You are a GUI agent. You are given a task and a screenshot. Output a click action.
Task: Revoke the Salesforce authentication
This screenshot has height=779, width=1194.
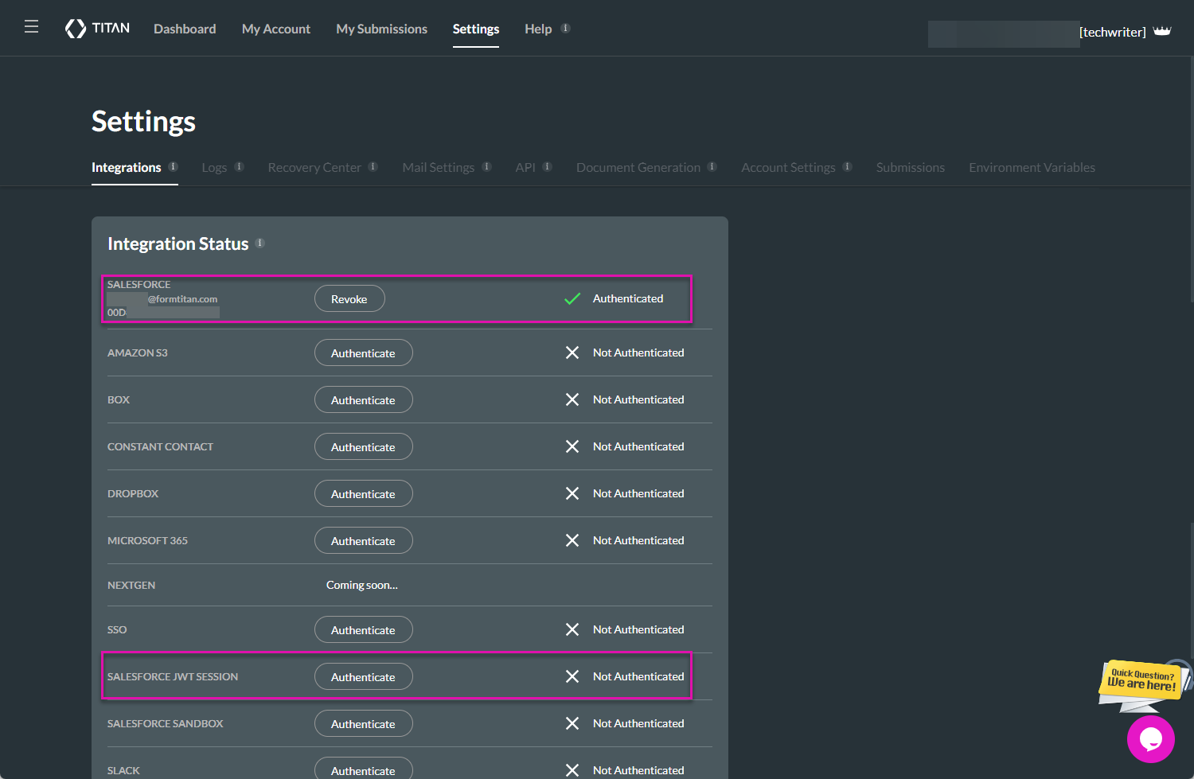click(349, 298)
